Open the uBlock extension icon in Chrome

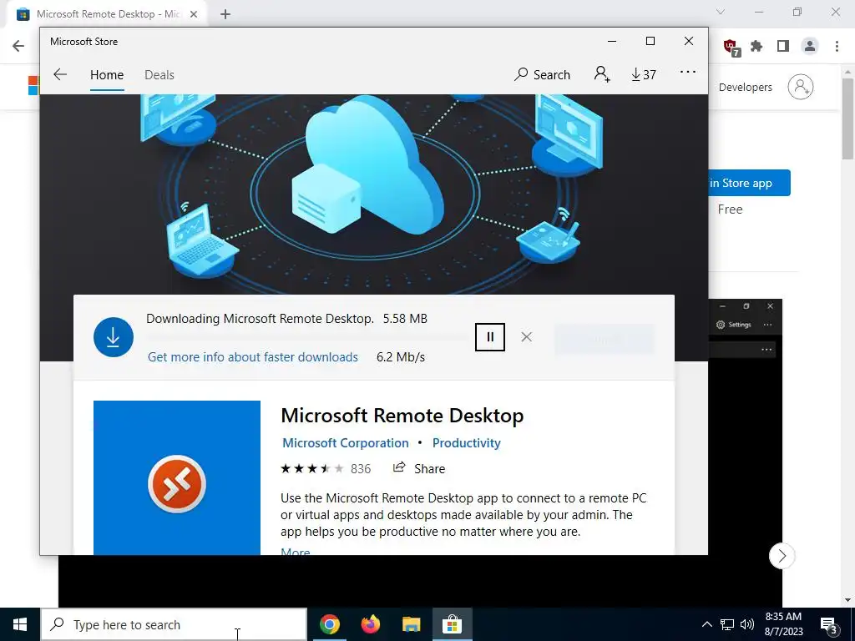[x=731, y=47]
